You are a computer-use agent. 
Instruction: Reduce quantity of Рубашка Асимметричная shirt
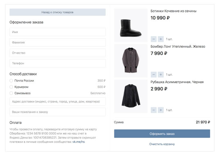pyautogui.click(x=153, y=110)
